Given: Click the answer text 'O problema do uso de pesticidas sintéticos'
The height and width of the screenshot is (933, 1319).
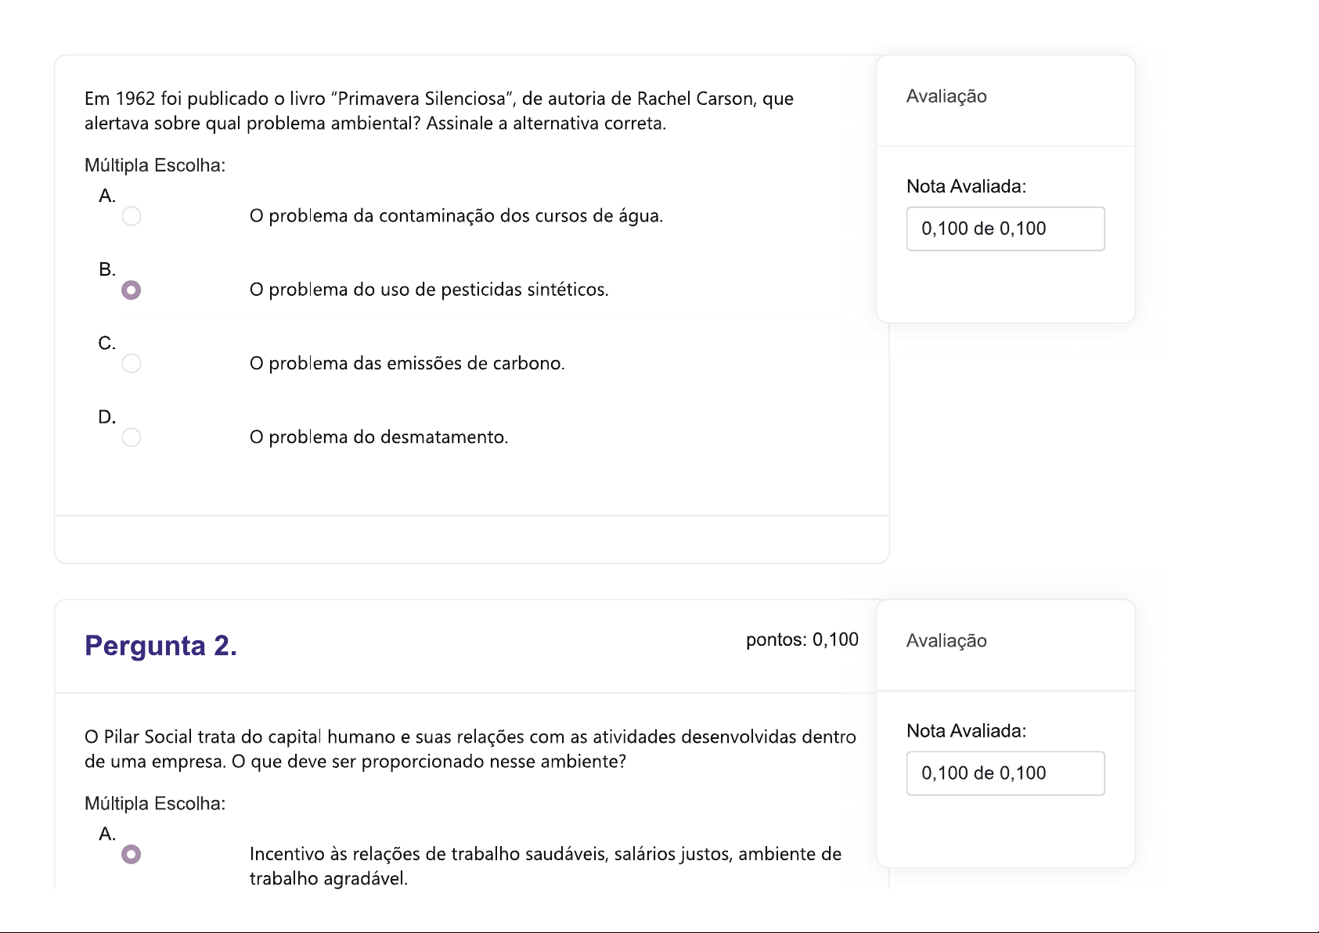Looking at the screenshot, I should 428,290.
